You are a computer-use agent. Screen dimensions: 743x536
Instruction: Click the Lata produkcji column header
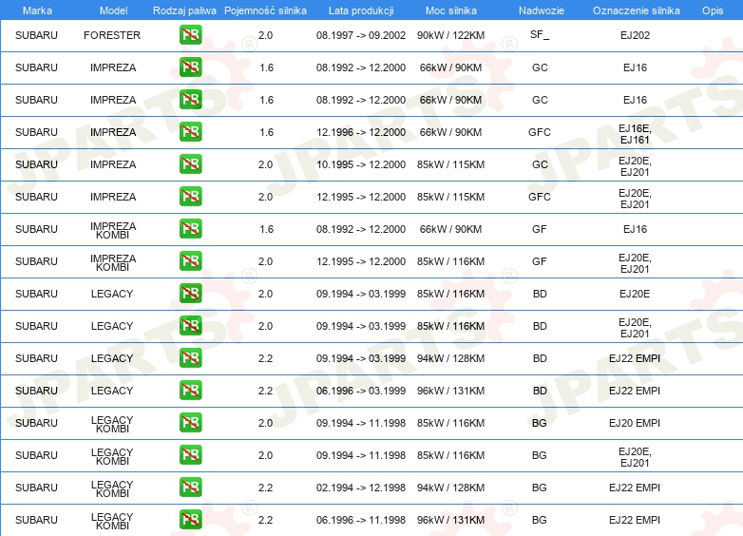click(x=361, y=10)
